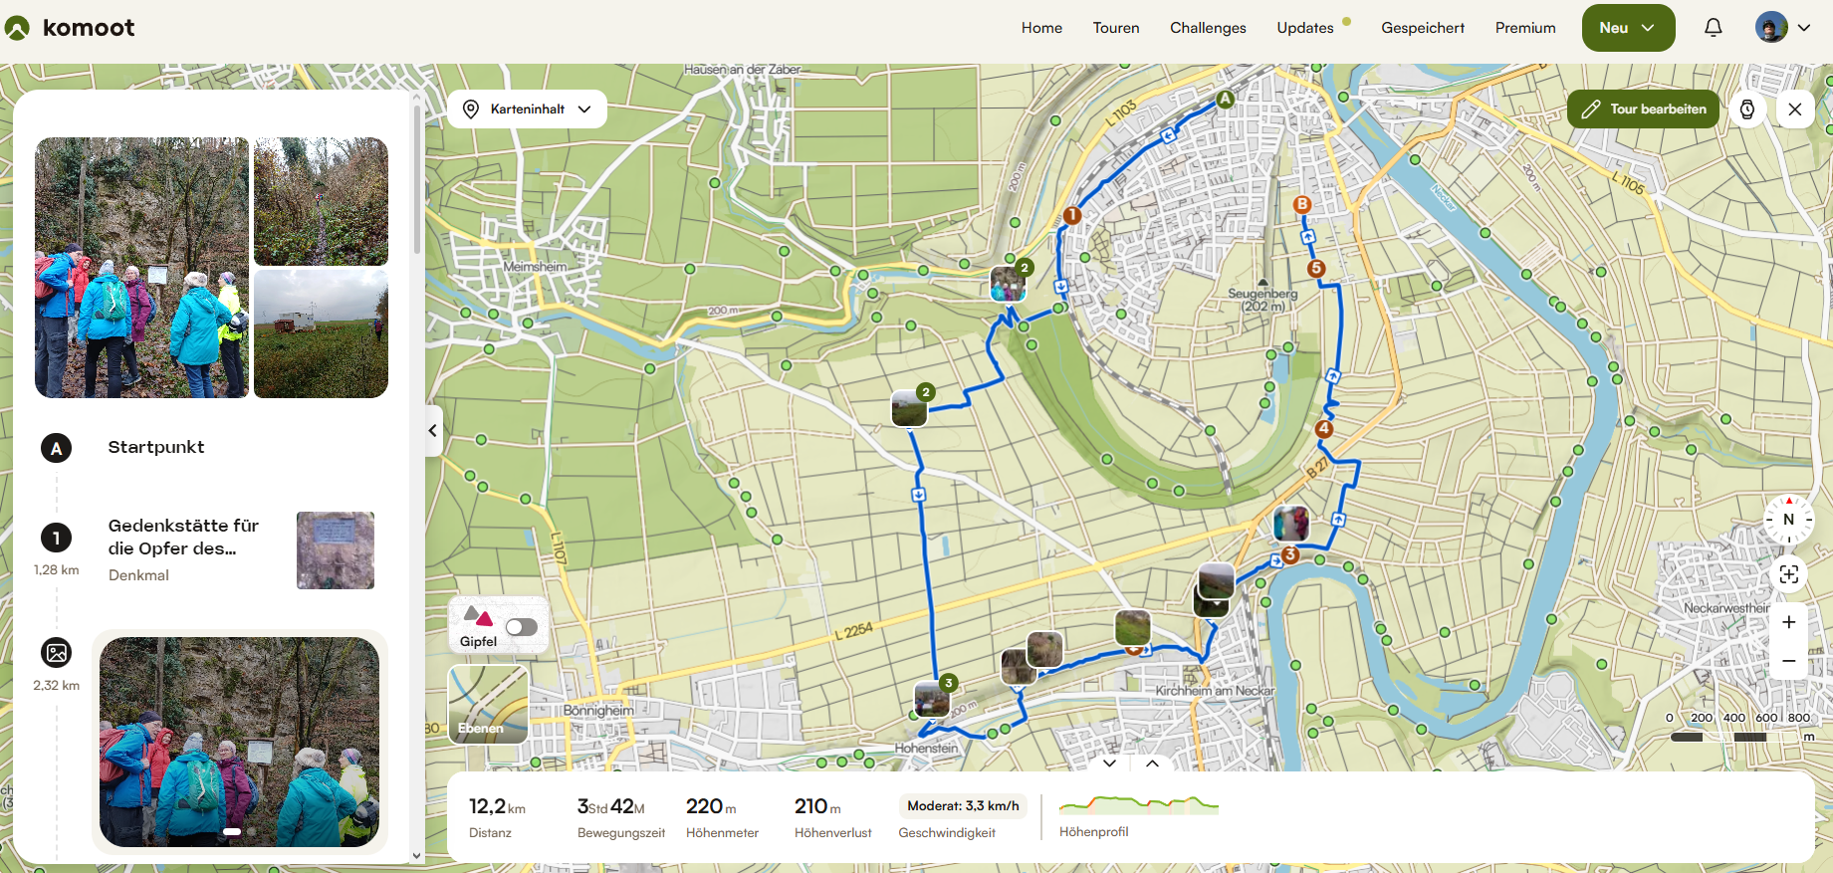
Task: Open the Karteninhalt dropdown
Action: pyautogui.click(x=528, y=109)
